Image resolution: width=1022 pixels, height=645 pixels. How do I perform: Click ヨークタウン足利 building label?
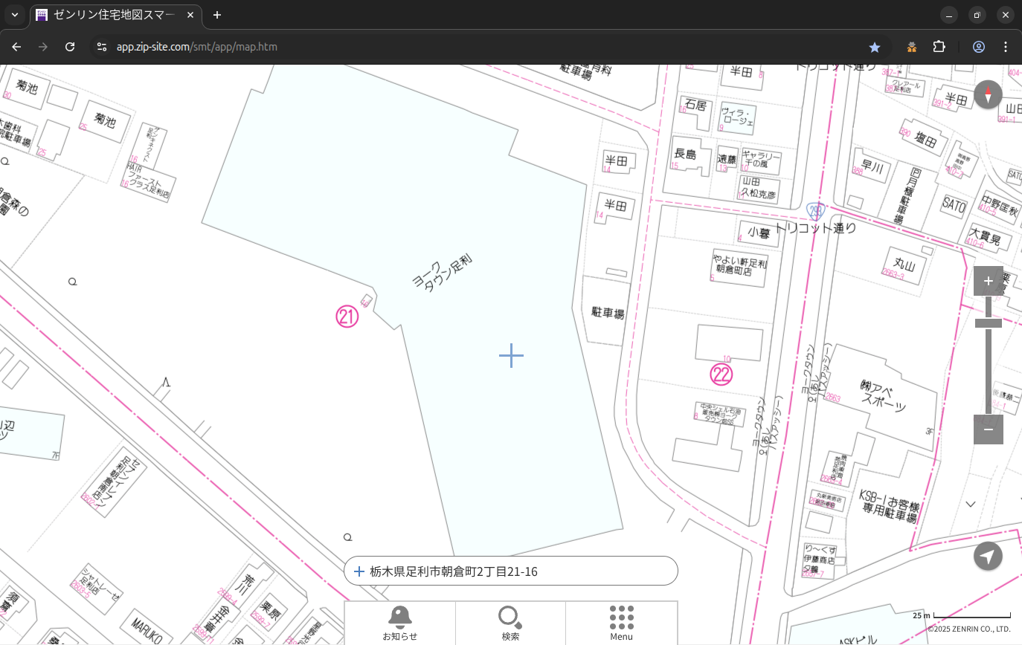click(443, 273)
